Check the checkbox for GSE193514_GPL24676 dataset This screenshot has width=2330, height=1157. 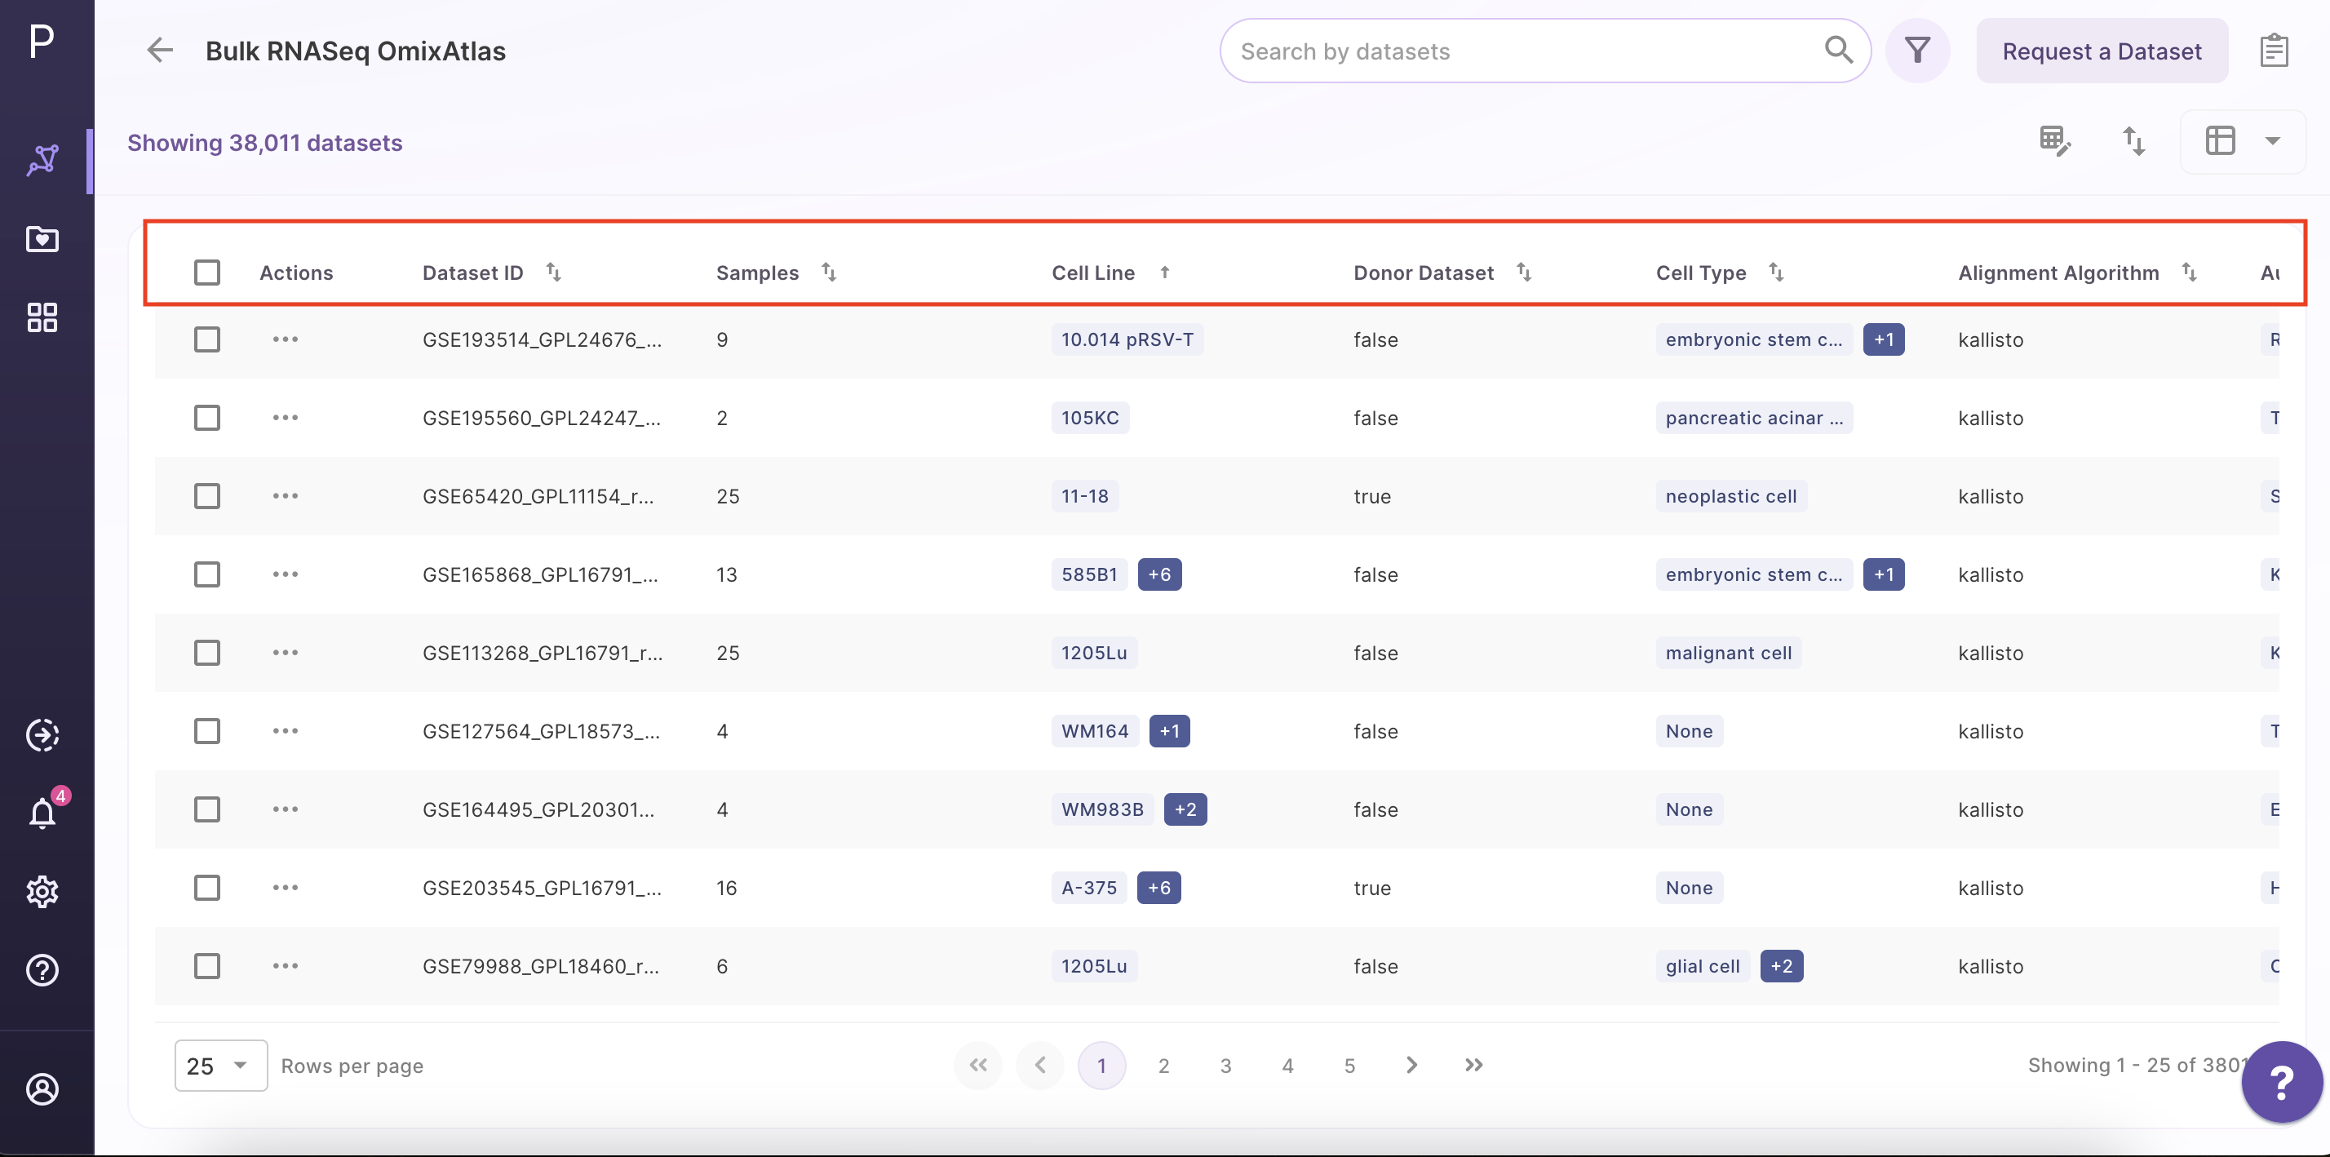coord(206,339)
